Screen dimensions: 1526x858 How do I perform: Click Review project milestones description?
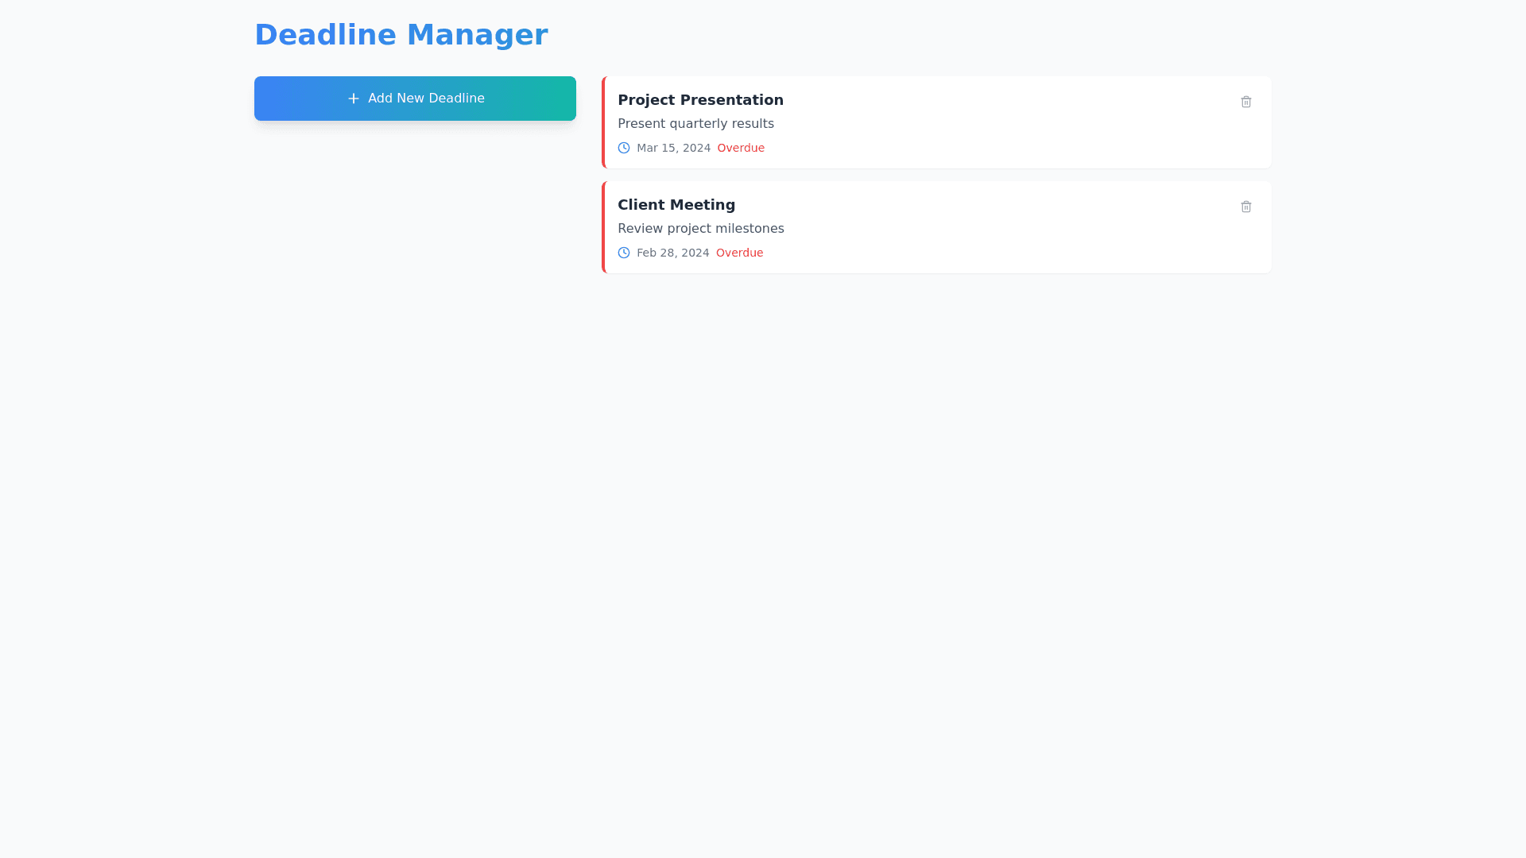tap(700, 229)
